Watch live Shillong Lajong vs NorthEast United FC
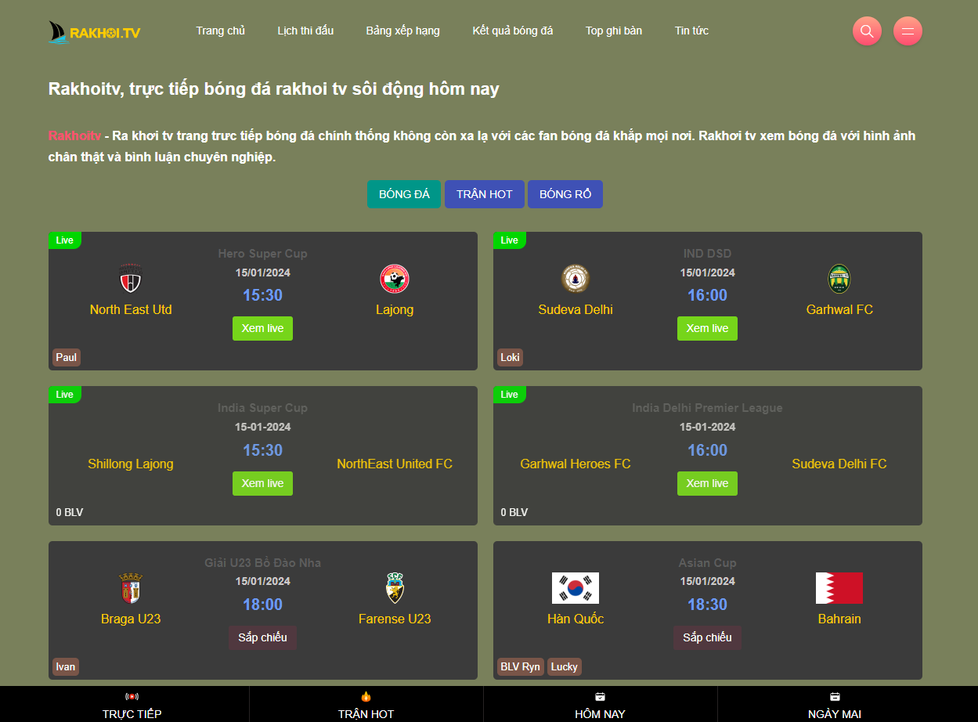 point(262,483)
